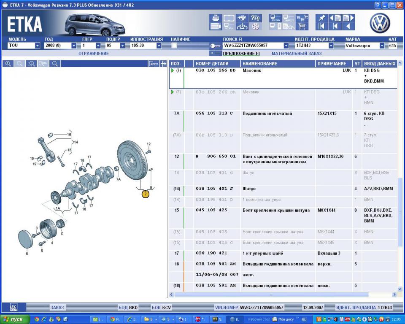This screenshot has width=405, height=324.
Task: Click the ЗАКАЗ button in the status bar
Action: coord(57,308)
